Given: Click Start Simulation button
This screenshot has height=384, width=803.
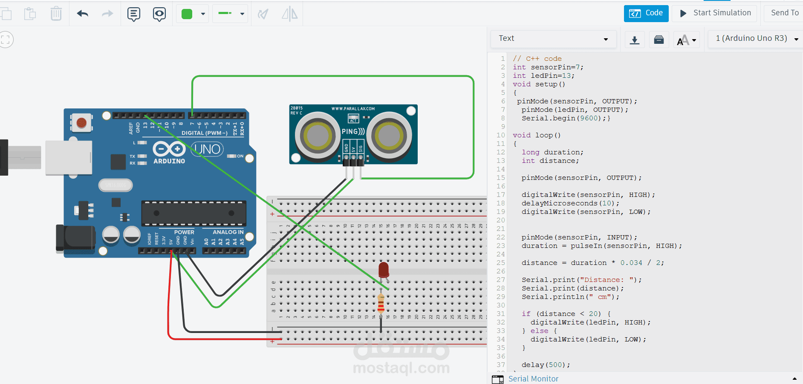Looking at the screenshot, I should [715, 13].
